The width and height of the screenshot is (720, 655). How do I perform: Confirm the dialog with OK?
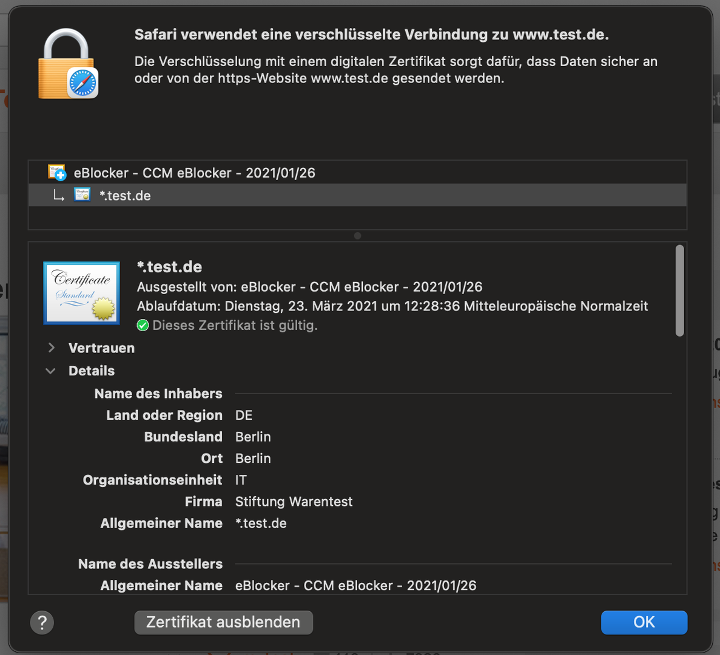644,622
